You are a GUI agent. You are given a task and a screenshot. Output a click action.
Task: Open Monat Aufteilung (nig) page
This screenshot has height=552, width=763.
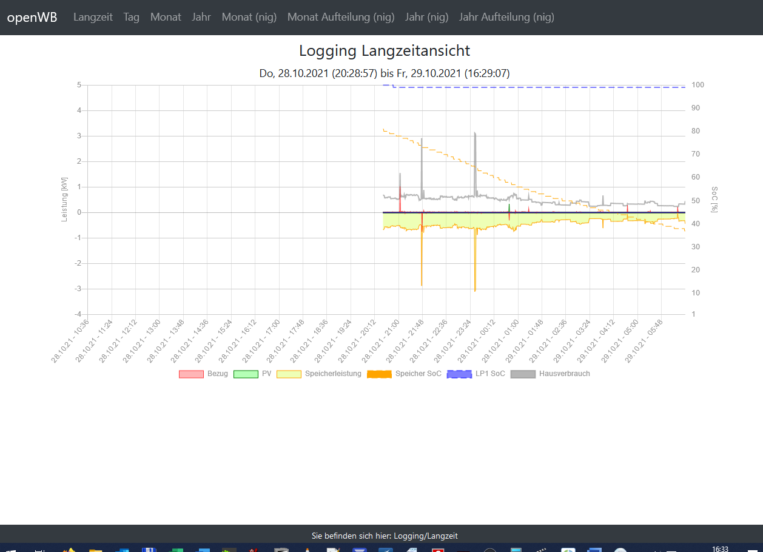click(x=340, y=17)
